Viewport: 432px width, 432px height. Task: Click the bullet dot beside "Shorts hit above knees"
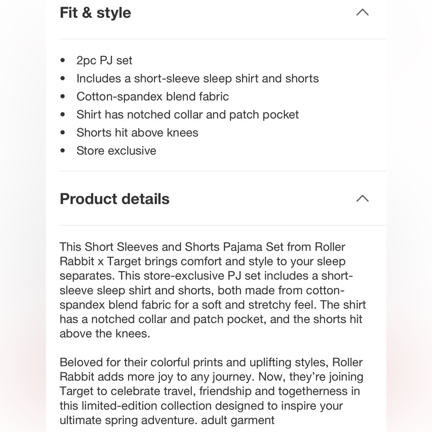tap(63, 133)
